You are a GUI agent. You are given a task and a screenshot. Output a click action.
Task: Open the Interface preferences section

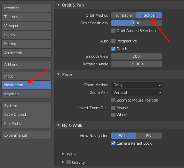(26, 8)
